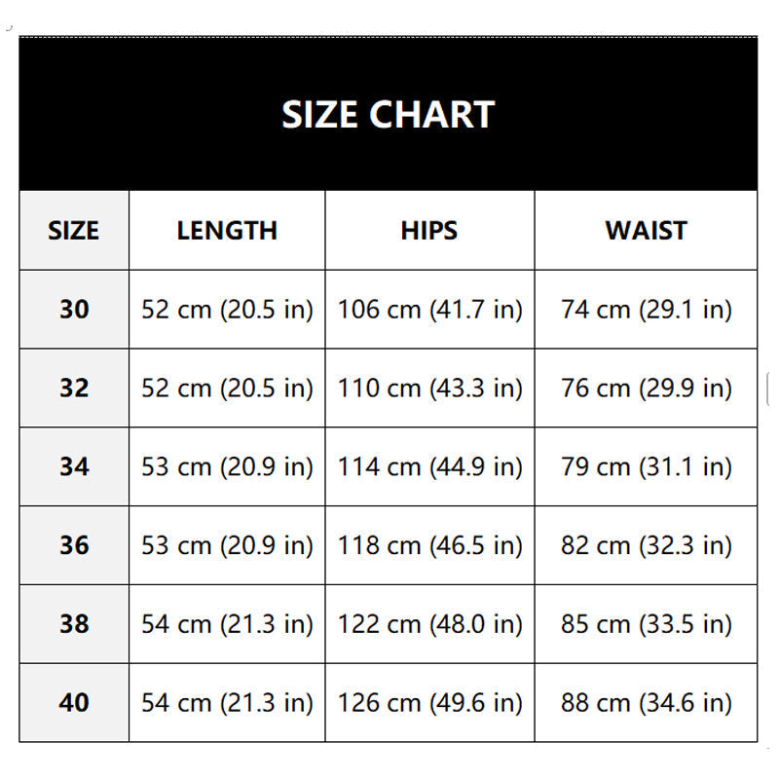779x779 pixels.
Task: Select the LENGTH column header
Action: 227,231
